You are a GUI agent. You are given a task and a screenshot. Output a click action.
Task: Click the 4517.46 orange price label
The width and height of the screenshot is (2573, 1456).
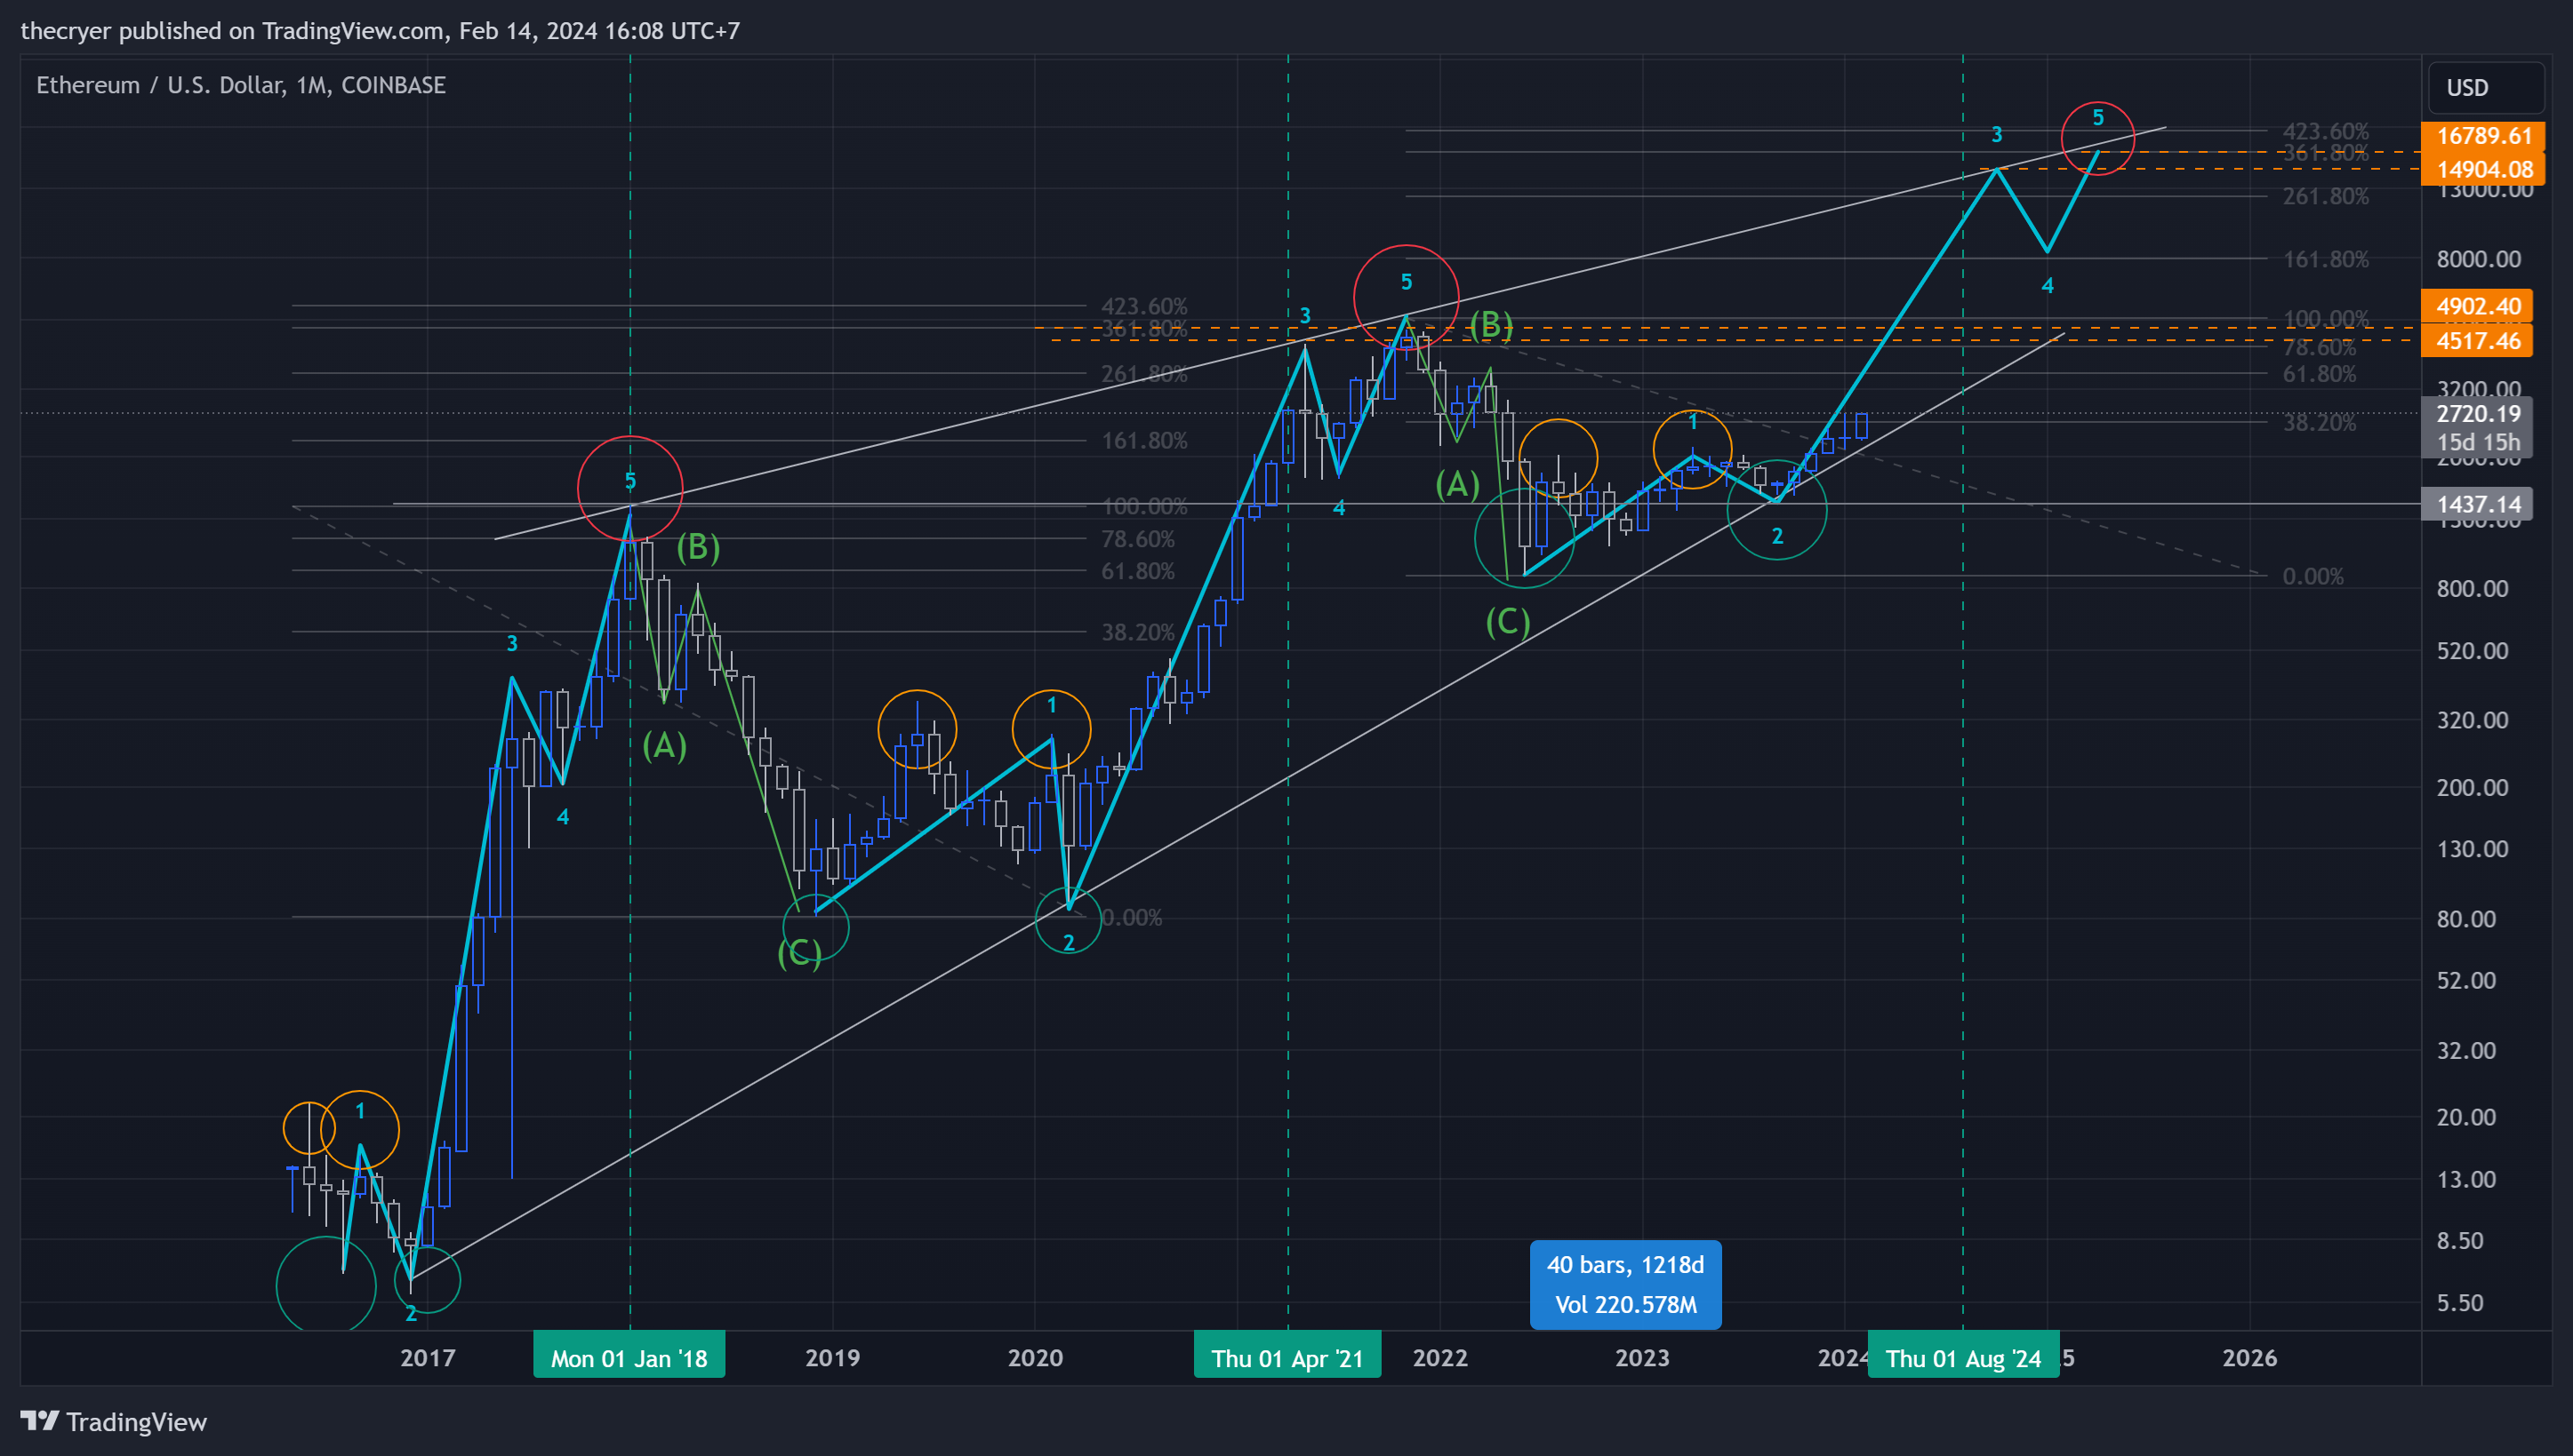pyautogui.click(x=2477, y=341)
